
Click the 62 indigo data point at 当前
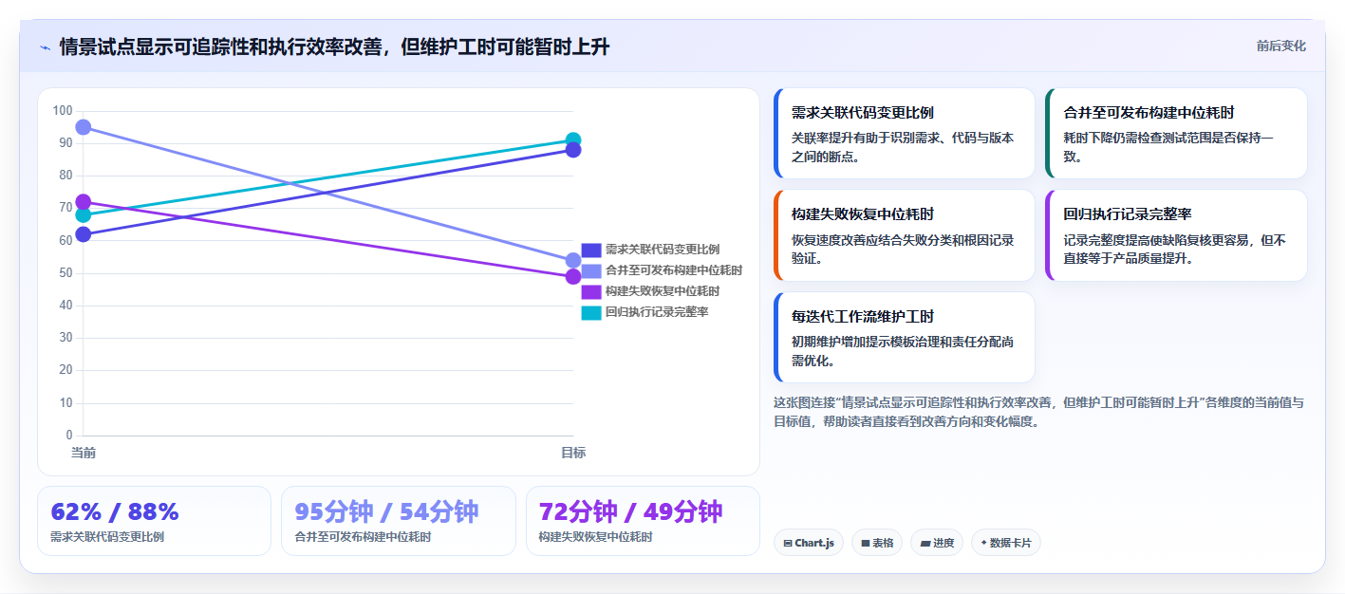pos(84,234)
